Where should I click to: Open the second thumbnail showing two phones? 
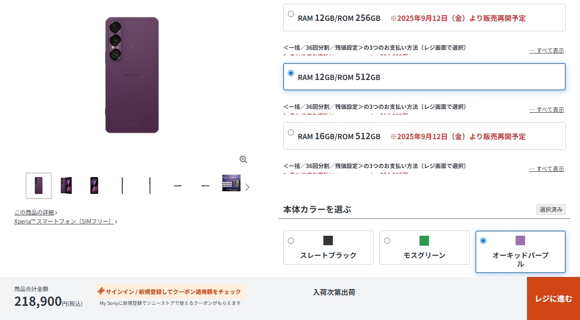click(x=66, y=186)
